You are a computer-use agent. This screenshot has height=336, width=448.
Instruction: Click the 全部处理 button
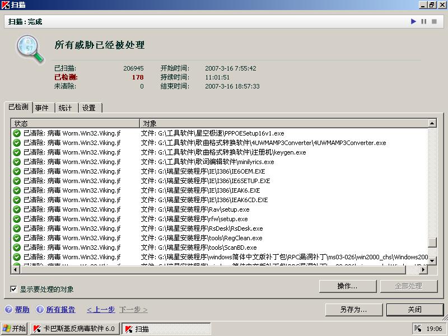(x=409, y=286)
